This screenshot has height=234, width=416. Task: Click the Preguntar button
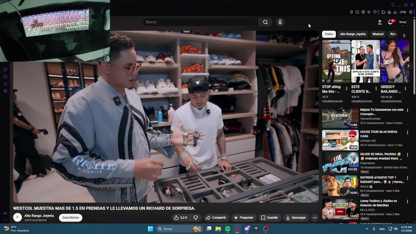pyautogui.click(x=243, y=217)
